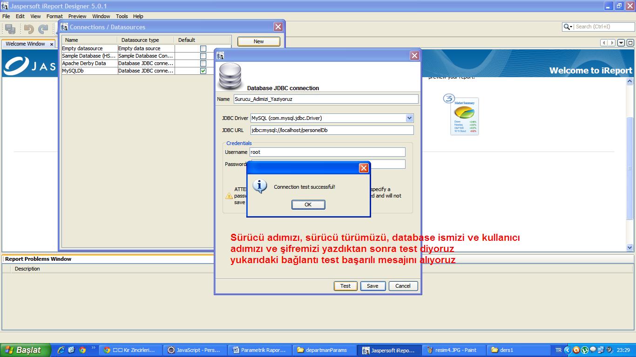The height and width of the screenshot is (357, 636).
Task: Click the green uTorrent tray icon
Action: tap(585, 350)
